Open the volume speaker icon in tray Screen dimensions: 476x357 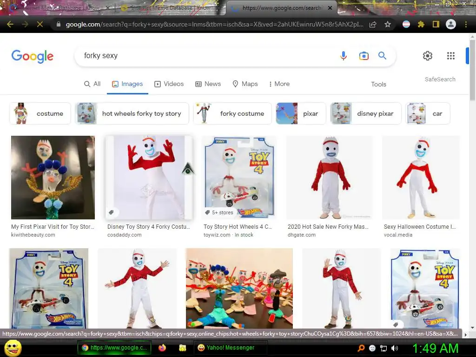click(x=395, y=348)
